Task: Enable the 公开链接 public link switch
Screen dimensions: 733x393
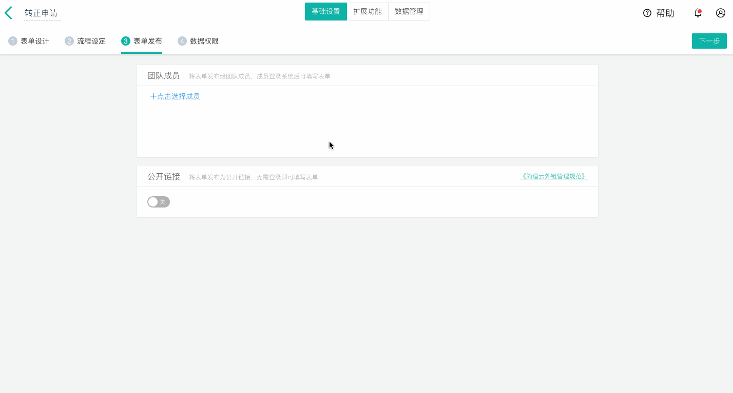Action: (159, 201)
